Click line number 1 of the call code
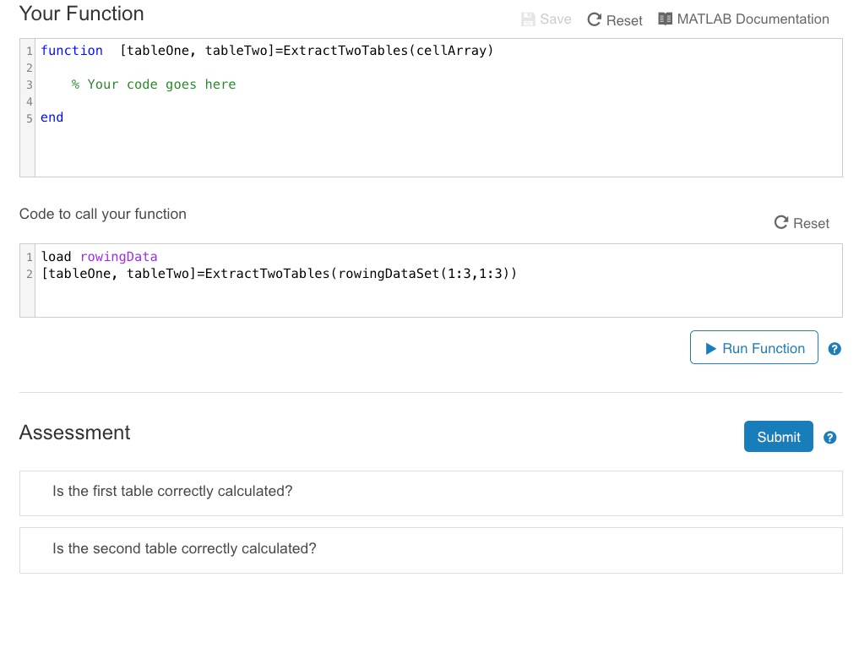859x648 pixels. click(29, 256)
